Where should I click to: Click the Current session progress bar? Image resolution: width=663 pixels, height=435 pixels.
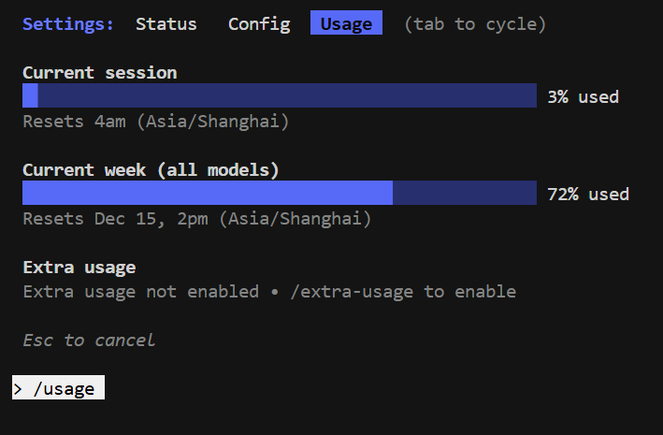click(x=279, y=95)
